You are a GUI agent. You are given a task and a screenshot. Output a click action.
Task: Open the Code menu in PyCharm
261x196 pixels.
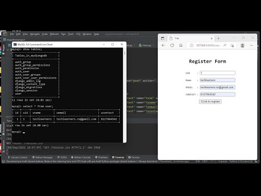(x=45, y=34)
